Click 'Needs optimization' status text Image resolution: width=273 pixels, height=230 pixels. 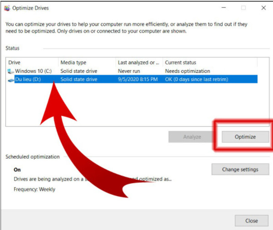click(x=187, y=71)
